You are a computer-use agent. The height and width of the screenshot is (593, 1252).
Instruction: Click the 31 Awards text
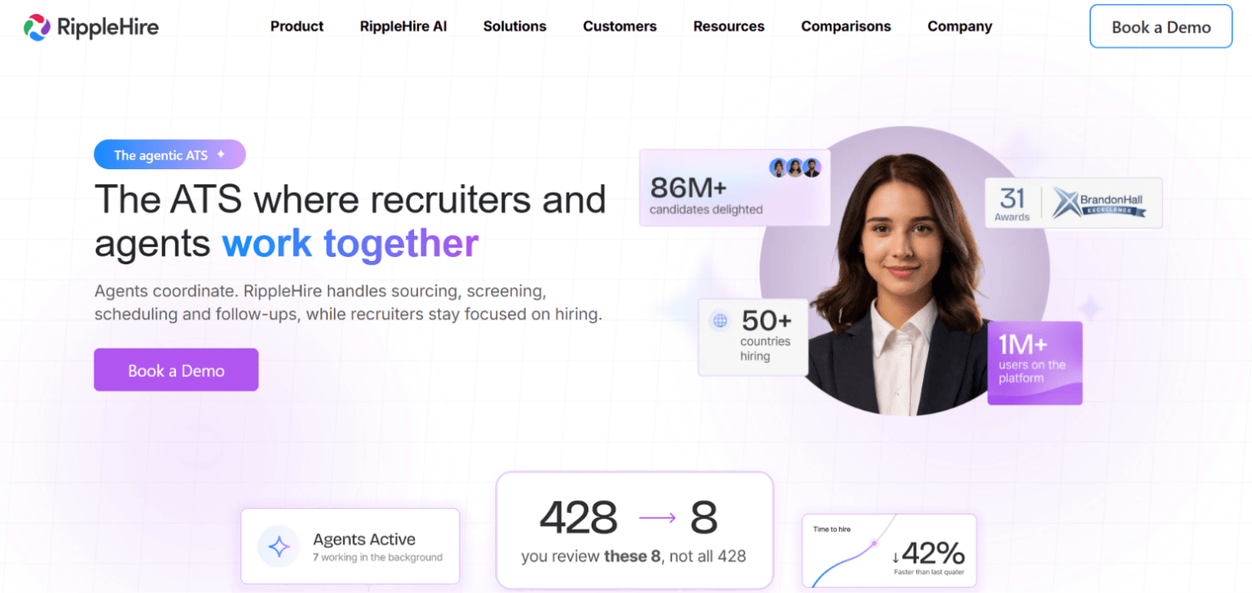click(1012, 204)
